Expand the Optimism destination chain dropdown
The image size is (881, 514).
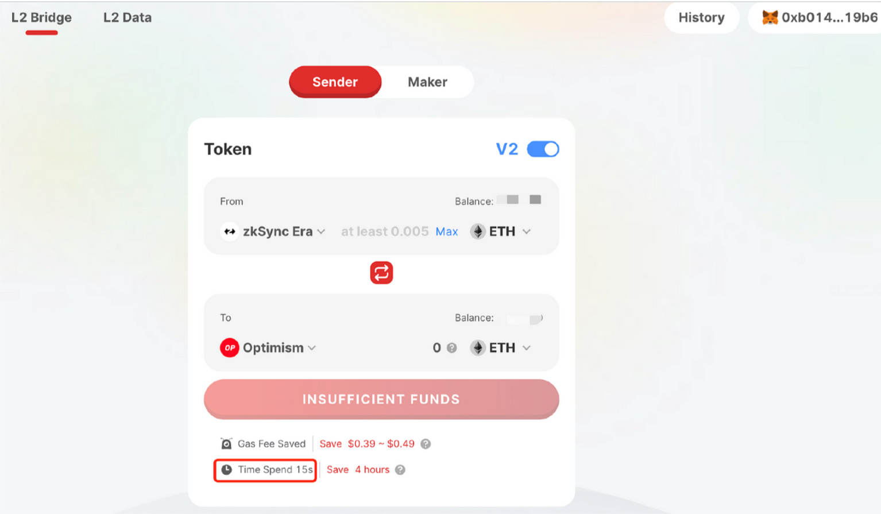point(268,348)
